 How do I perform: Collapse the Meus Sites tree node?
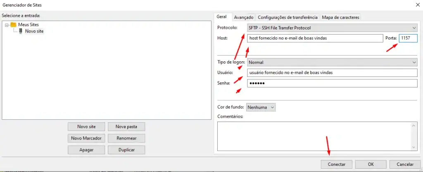(x=7, y=25)
